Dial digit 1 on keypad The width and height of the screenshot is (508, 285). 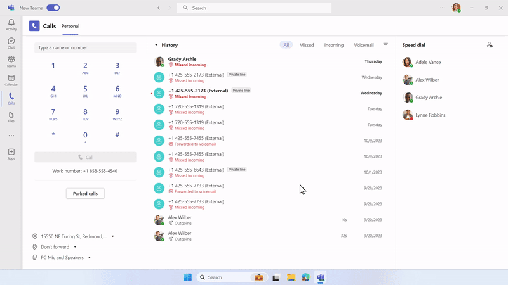53,67
